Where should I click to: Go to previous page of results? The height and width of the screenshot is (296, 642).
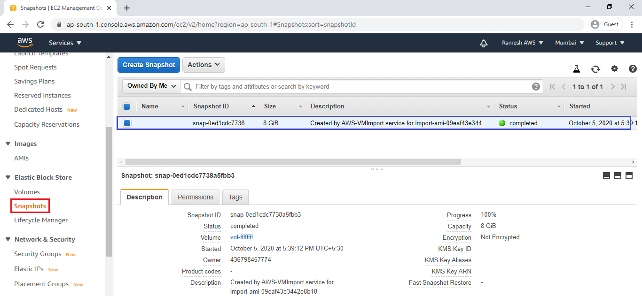tap(564, 87)
